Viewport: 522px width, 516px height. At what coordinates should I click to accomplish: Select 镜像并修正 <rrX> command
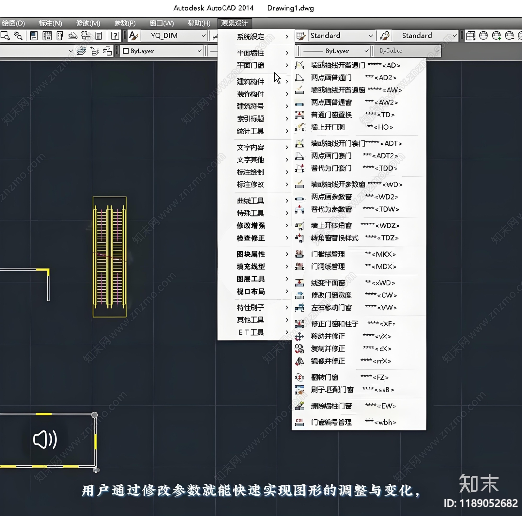359,361
